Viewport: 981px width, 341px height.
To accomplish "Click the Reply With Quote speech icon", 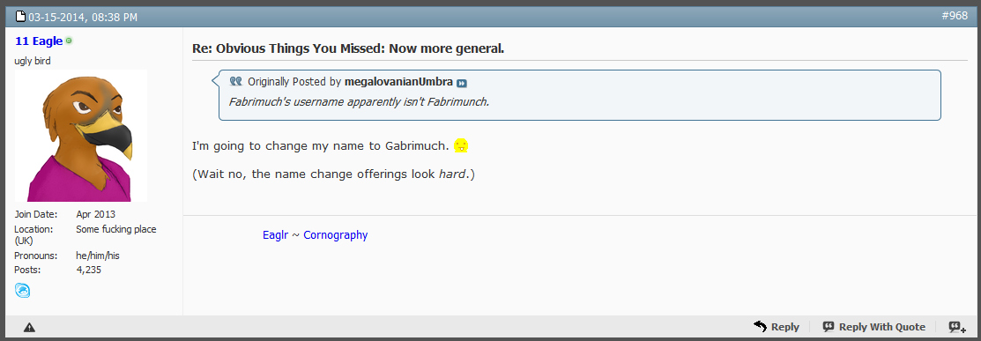I will [x=829, y=327].
